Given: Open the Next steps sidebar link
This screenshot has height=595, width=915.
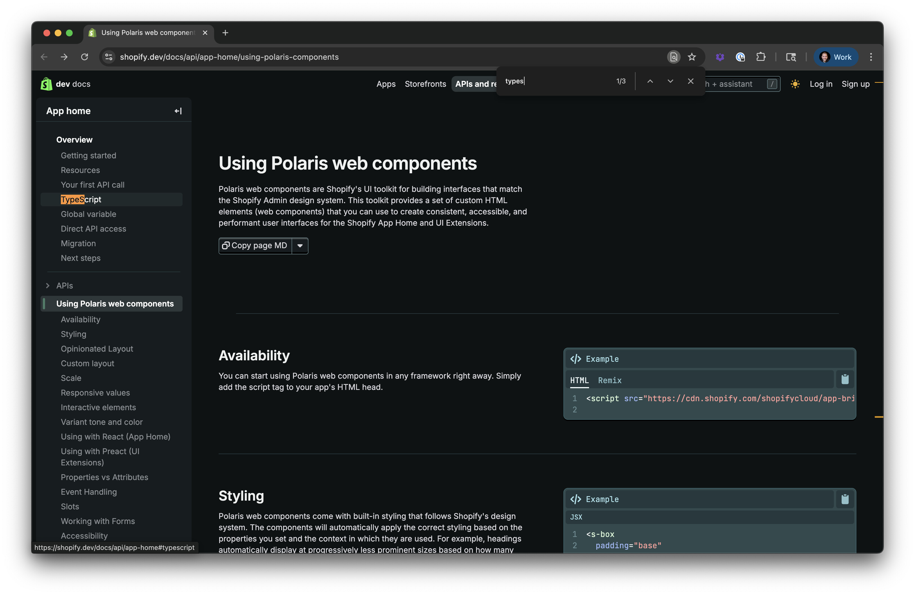Looking at the screenshot, I should 81,258.
